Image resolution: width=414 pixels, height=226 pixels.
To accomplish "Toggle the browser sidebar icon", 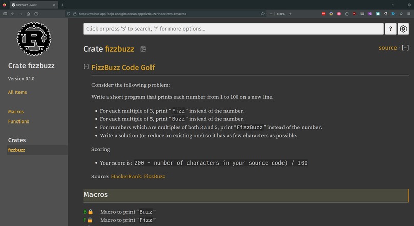I will (5, 14).
